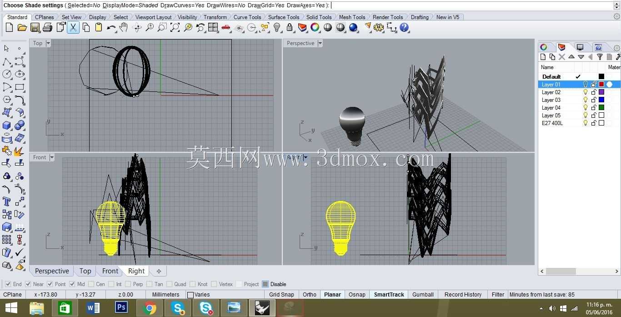The width and height of the screenshot is (621, 317).
Task: Open the Object Properties color wheel icon
Action: [x=315, y=28]
